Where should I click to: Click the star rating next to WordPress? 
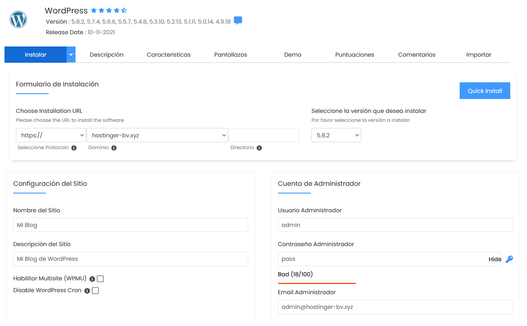(109, 10)
